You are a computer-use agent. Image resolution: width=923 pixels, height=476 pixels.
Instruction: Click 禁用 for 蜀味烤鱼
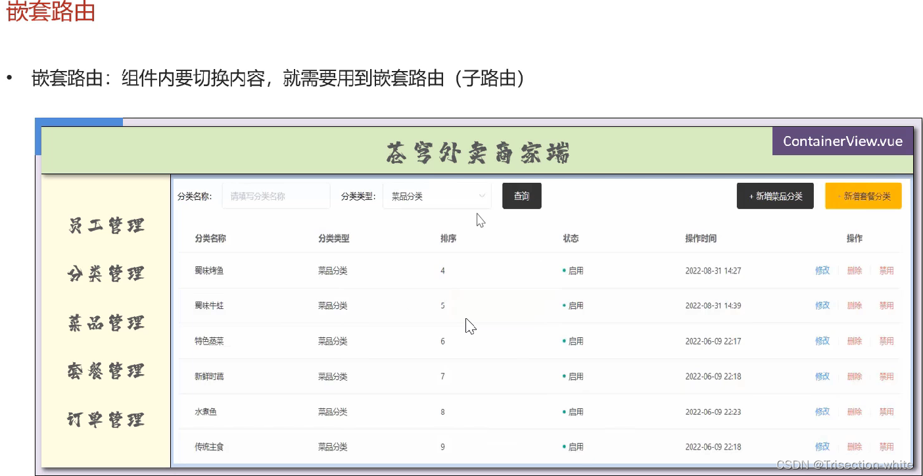tap(887, 270)
